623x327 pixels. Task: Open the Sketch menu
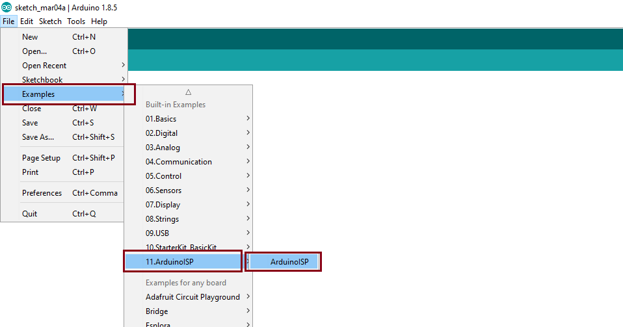[50, 21]
